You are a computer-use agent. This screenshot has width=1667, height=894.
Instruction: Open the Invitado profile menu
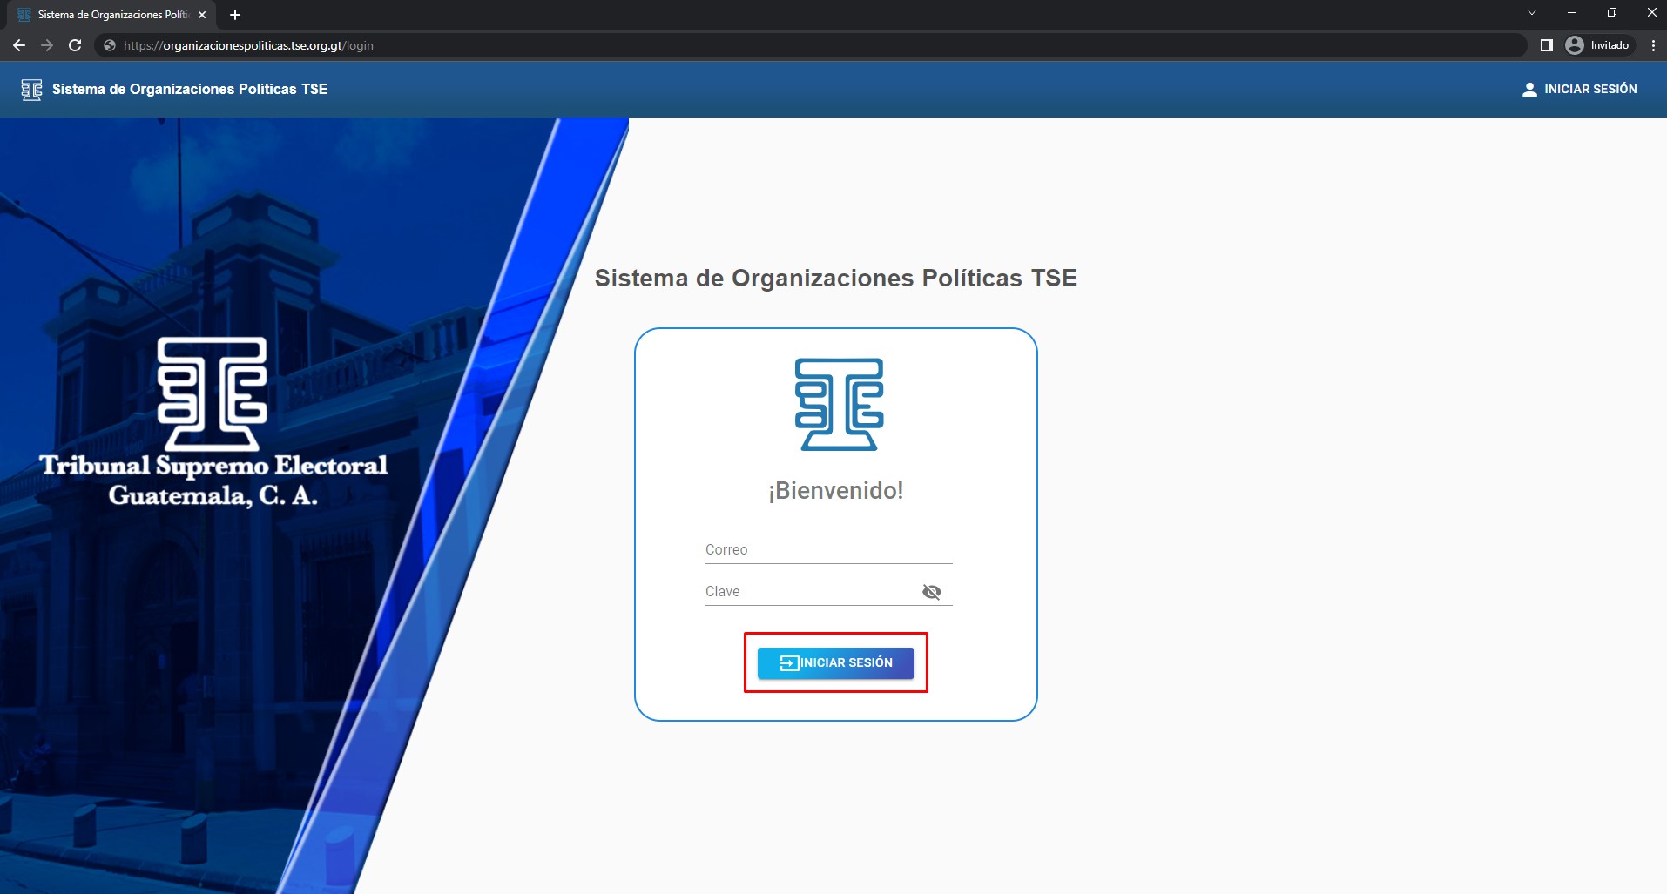(1598, 45)
